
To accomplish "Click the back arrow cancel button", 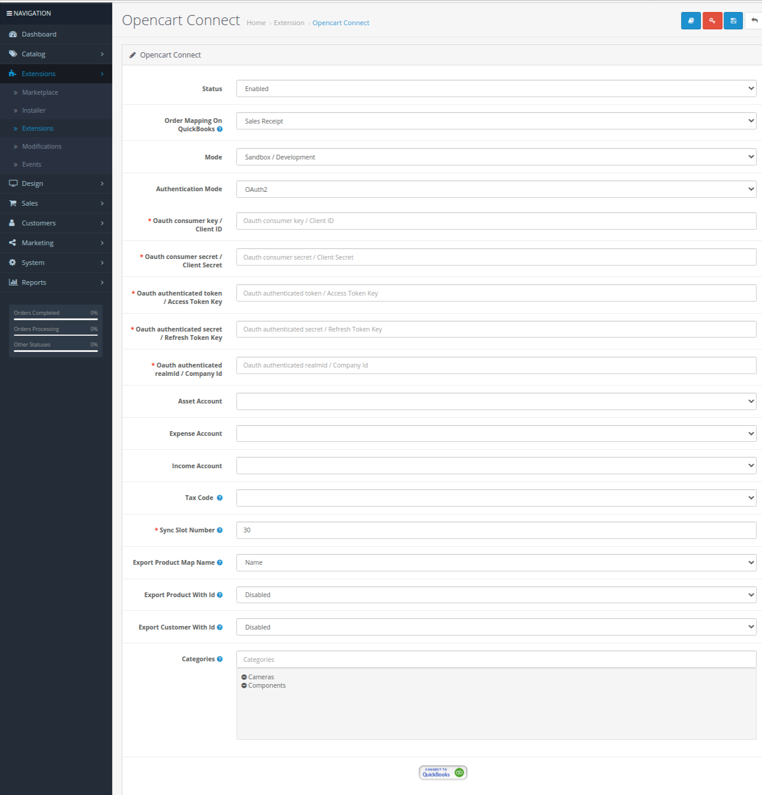I will pos(754,20).
